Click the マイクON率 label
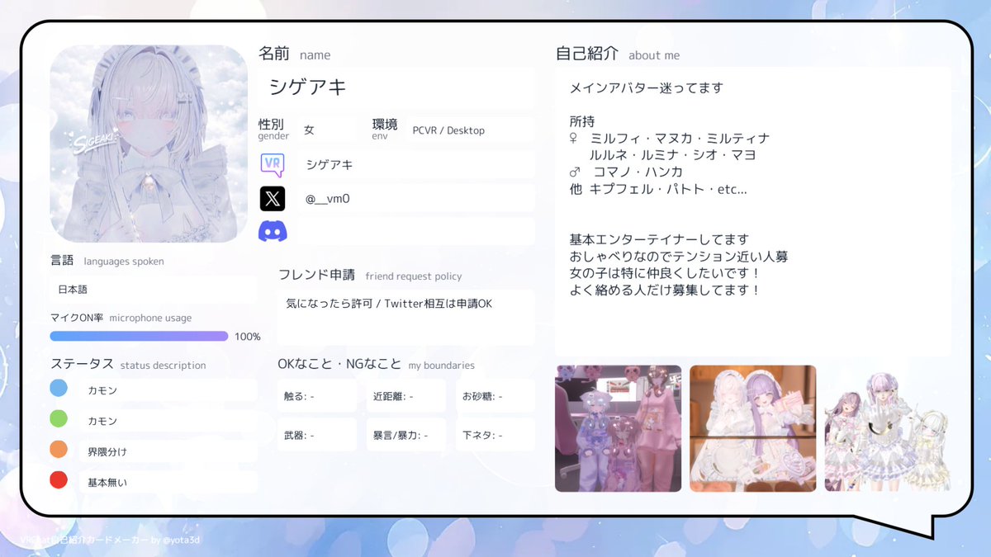Screen dimensions: 991x557 click(77, 318)
